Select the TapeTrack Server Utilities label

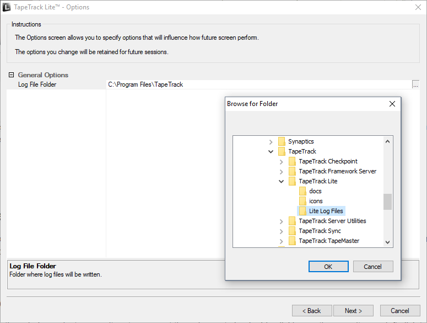pos(332,221)
